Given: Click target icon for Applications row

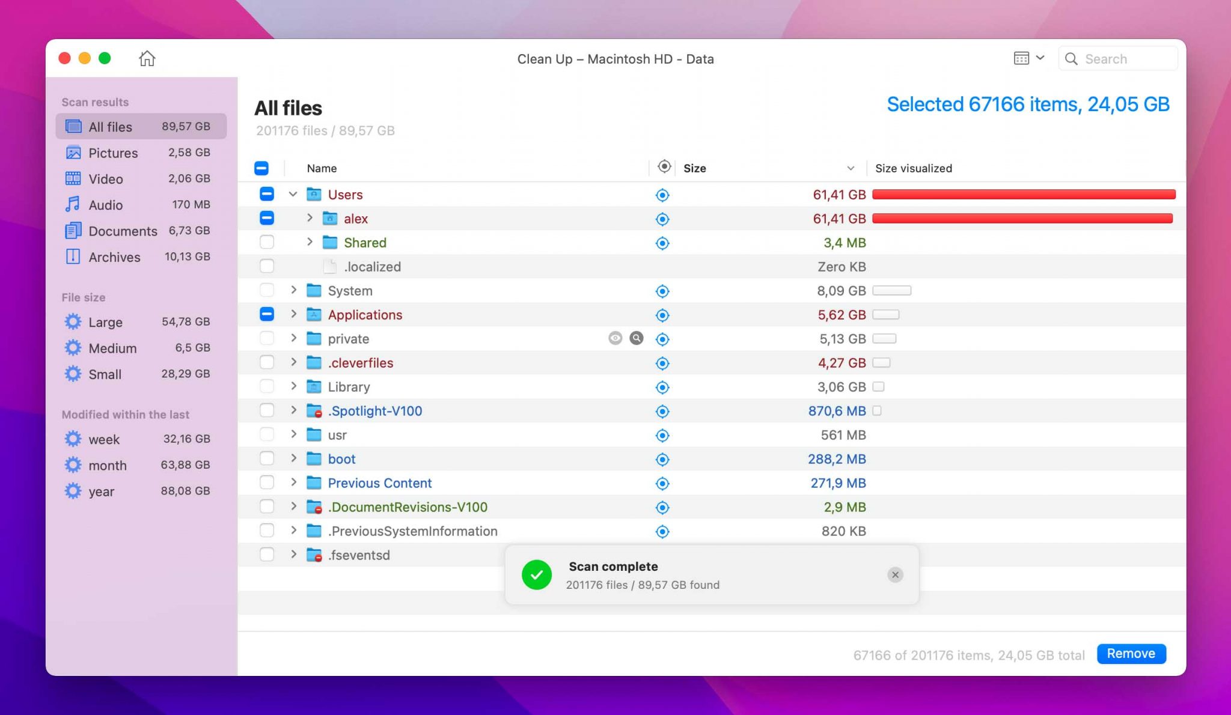Looking at the screenshot, I should [662, 315].
